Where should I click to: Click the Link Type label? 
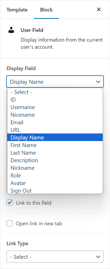pyautogui.click(x=17, y=243)
